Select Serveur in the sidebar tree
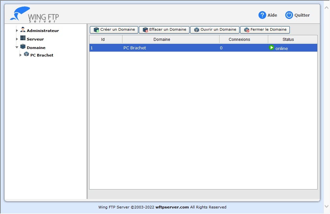 pos(35,39)
